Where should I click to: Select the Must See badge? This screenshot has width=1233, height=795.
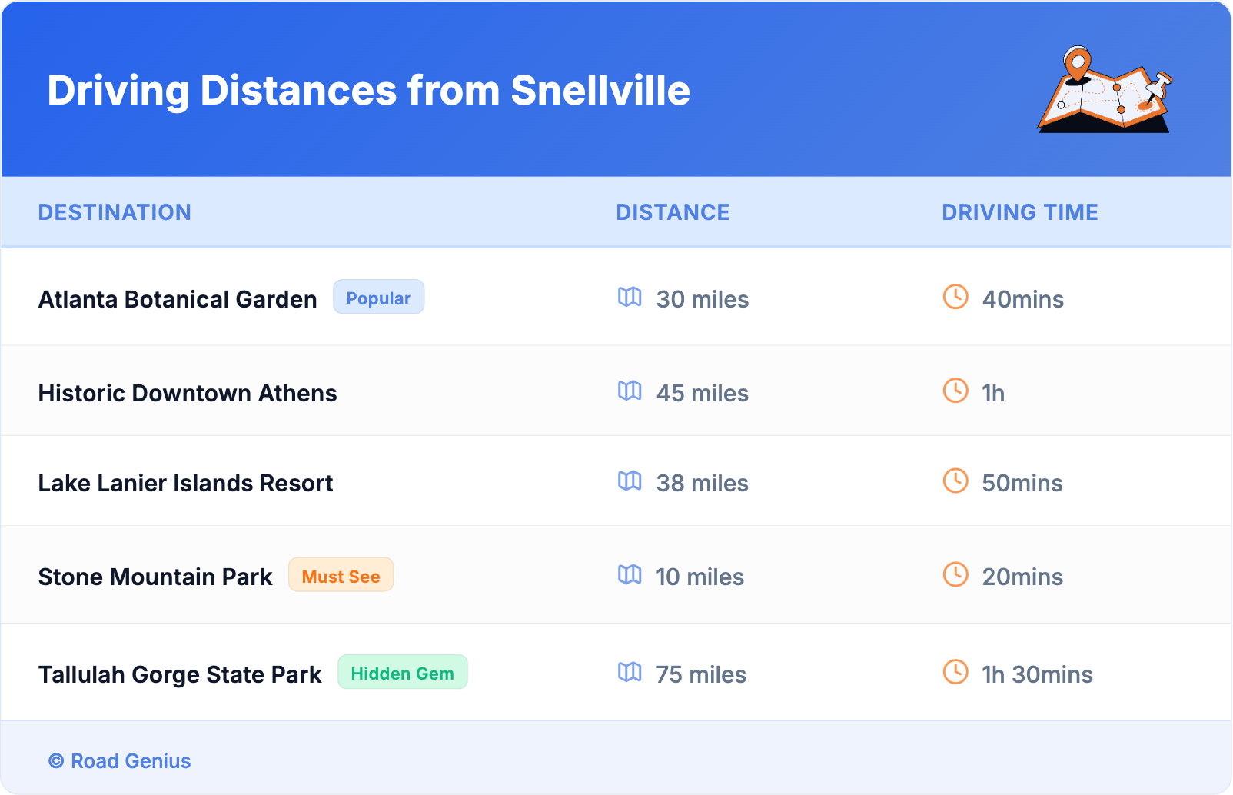click(341, 576)
